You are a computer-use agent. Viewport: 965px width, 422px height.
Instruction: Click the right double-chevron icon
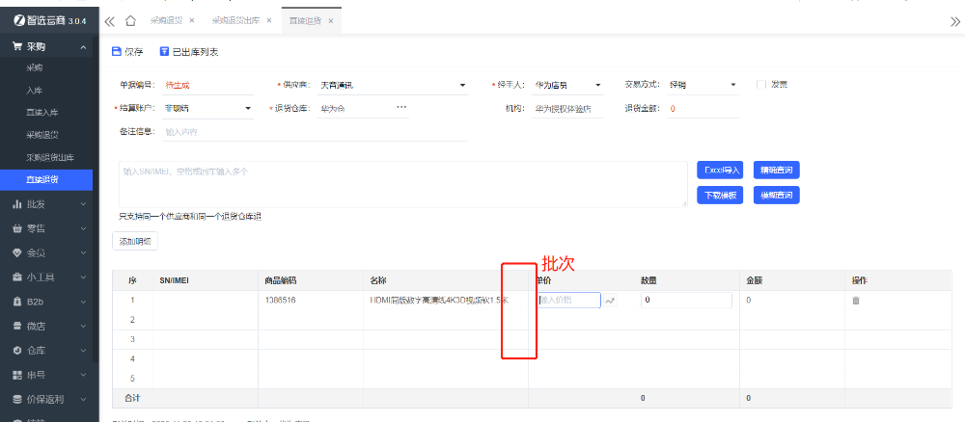pyautogui.click(x=954, y=20)
